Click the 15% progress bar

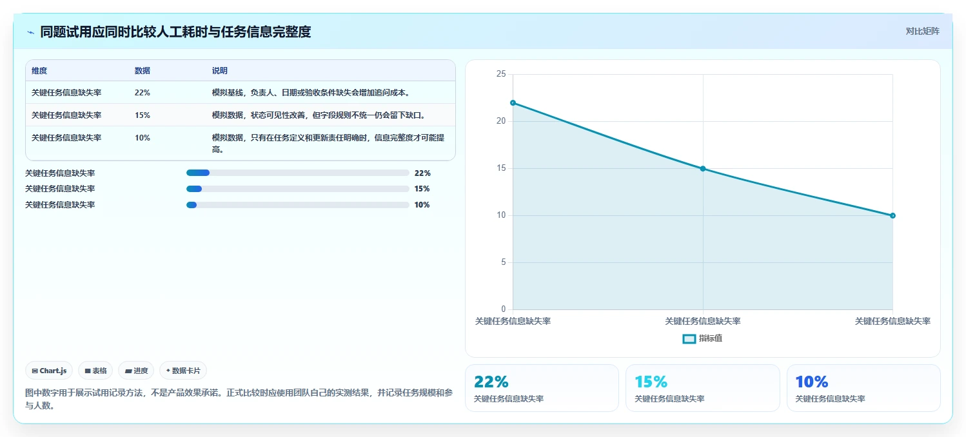[298, 189]
